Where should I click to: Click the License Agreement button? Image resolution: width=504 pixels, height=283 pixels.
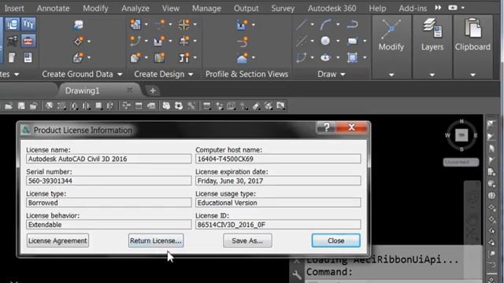click(57, 241)
